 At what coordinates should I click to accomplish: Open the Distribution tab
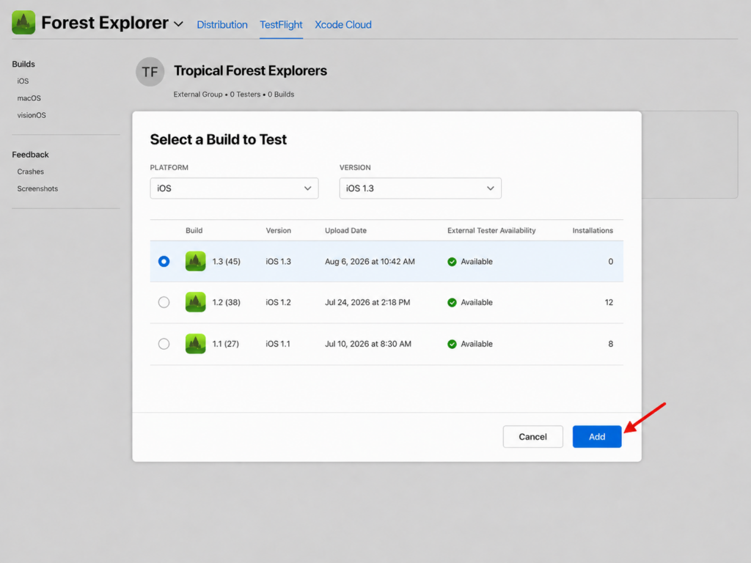click(x=222, y=24)
